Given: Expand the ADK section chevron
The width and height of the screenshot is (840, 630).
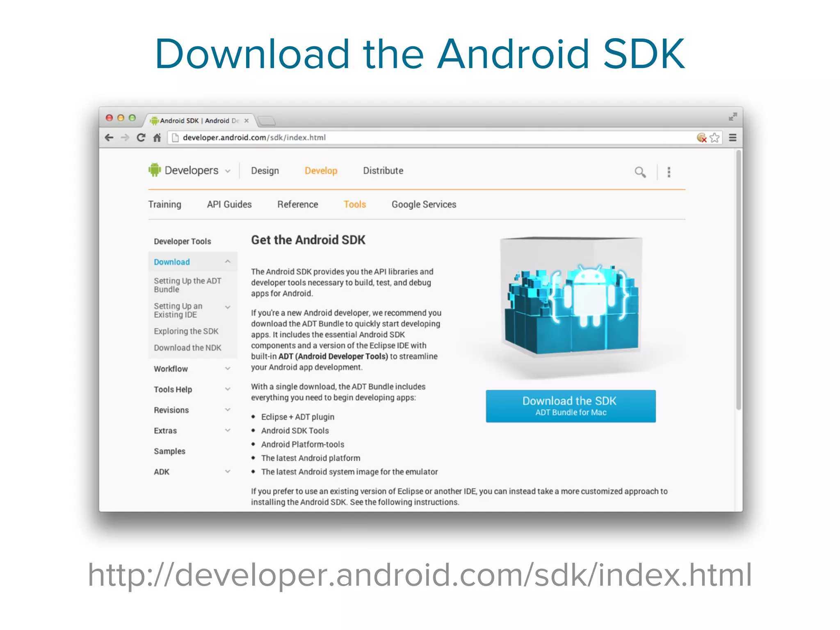Looking at the screenshot, I should (228, 471).
